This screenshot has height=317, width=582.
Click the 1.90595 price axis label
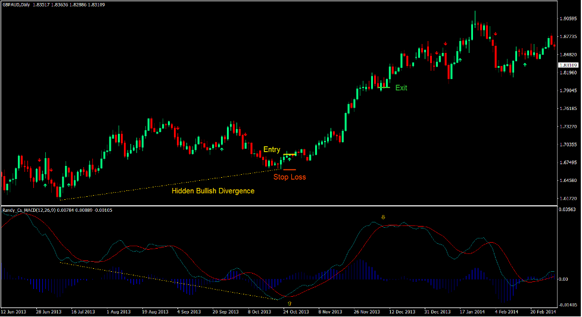568,18
